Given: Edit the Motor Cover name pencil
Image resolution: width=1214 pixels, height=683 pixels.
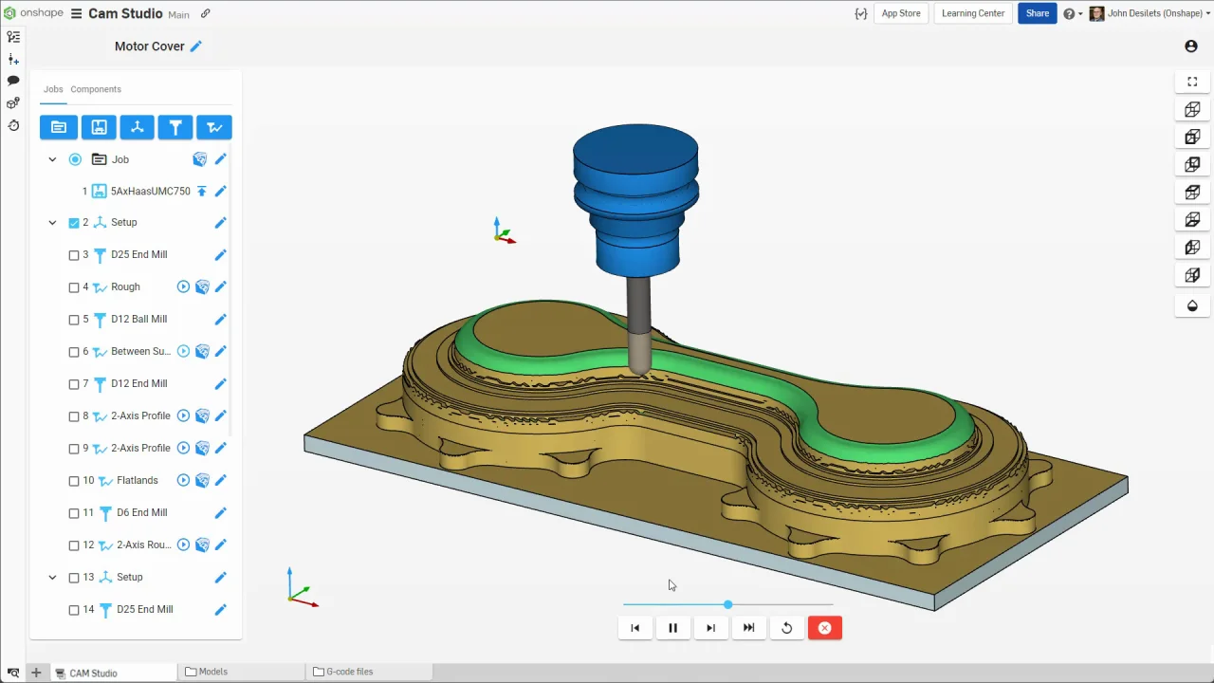Looking at the screenshot, I should [x=196, y=46].
